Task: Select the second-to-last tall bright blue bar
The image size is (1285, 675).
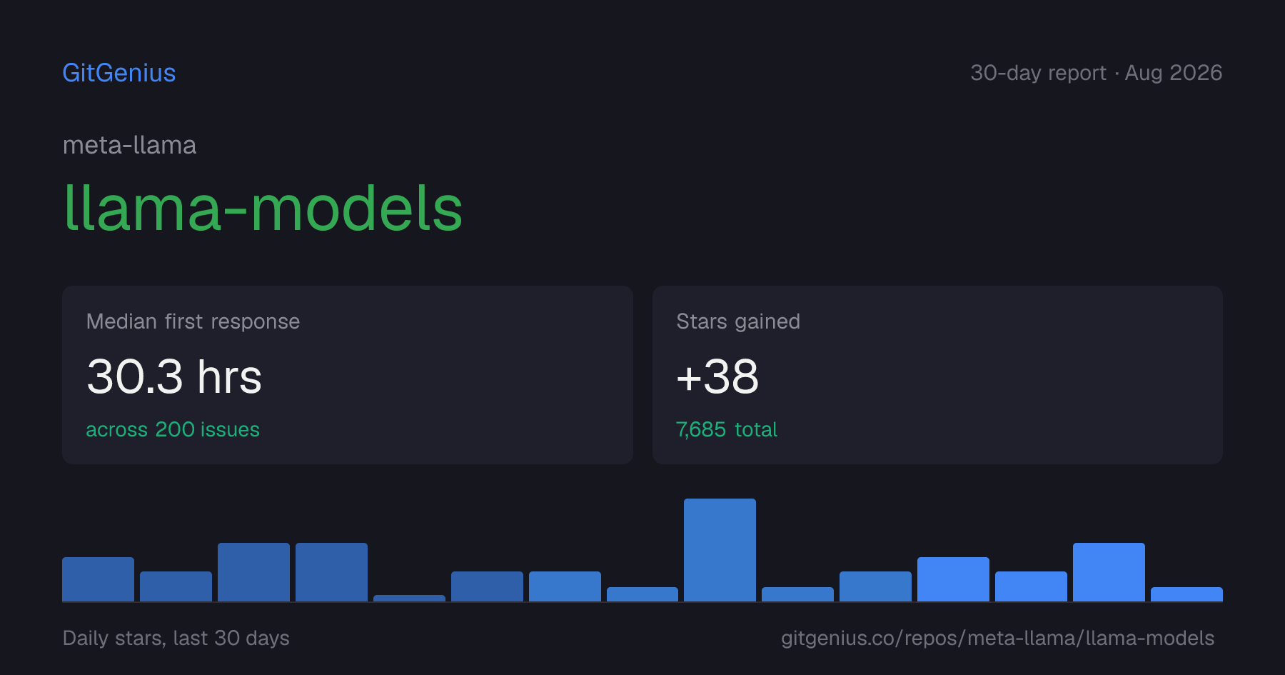Action: tap(1109, 572)
